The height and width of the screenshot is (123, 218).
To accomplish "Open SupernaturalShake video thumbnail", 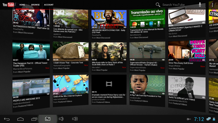I will coord(147,52).
